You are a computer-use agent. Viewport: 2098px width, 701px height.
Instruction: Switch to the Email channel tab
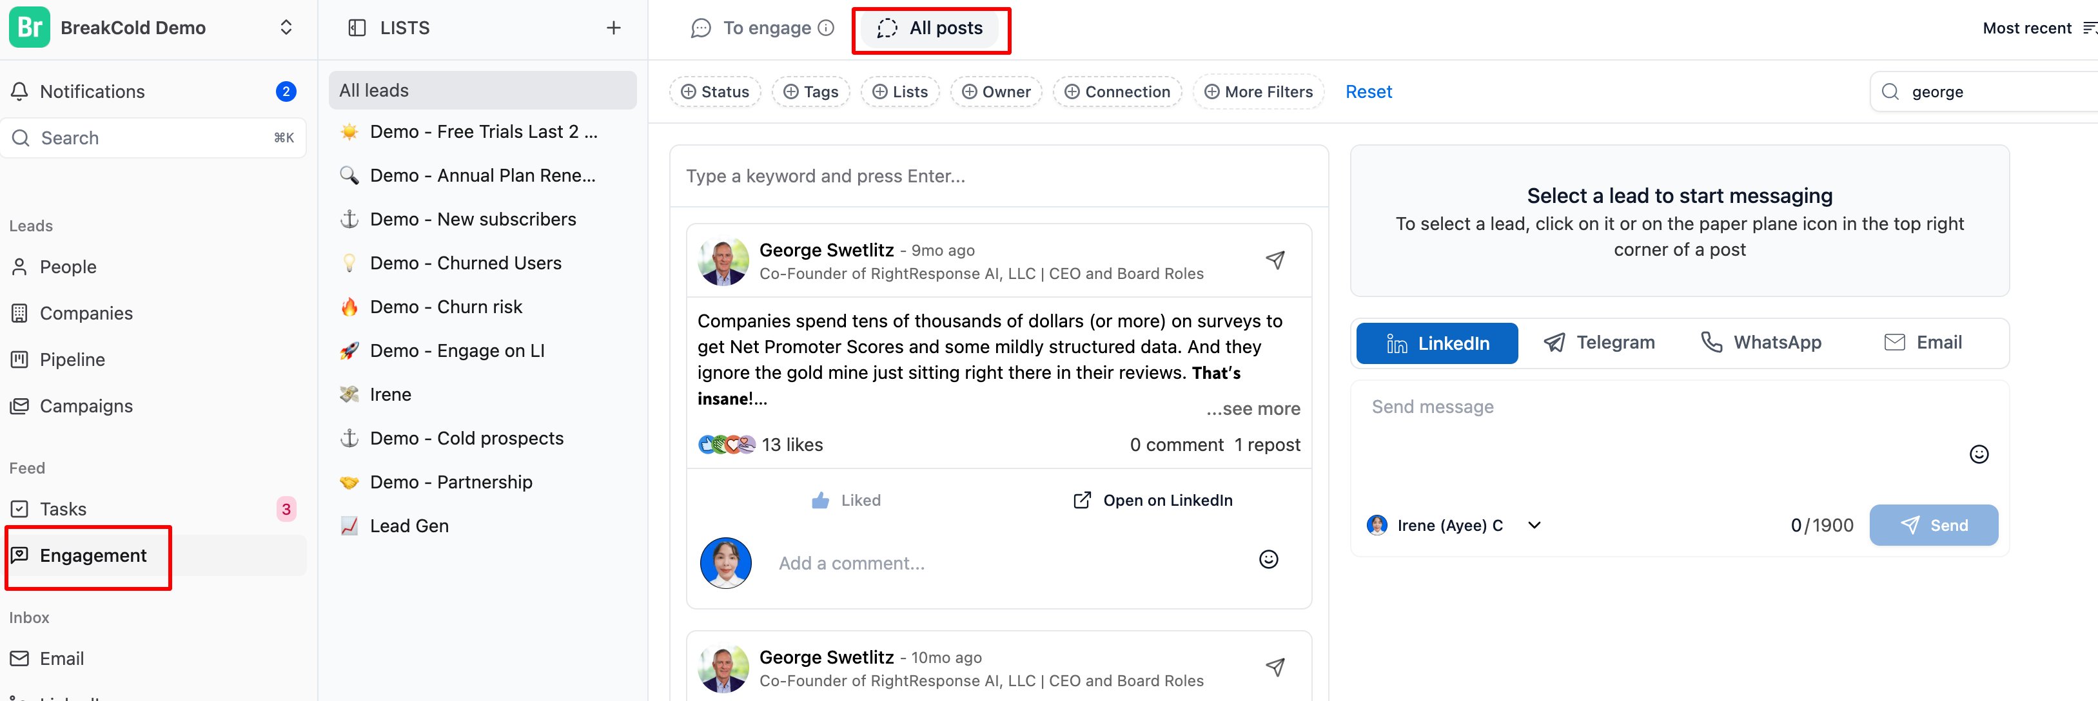(x=1923, y=342)
